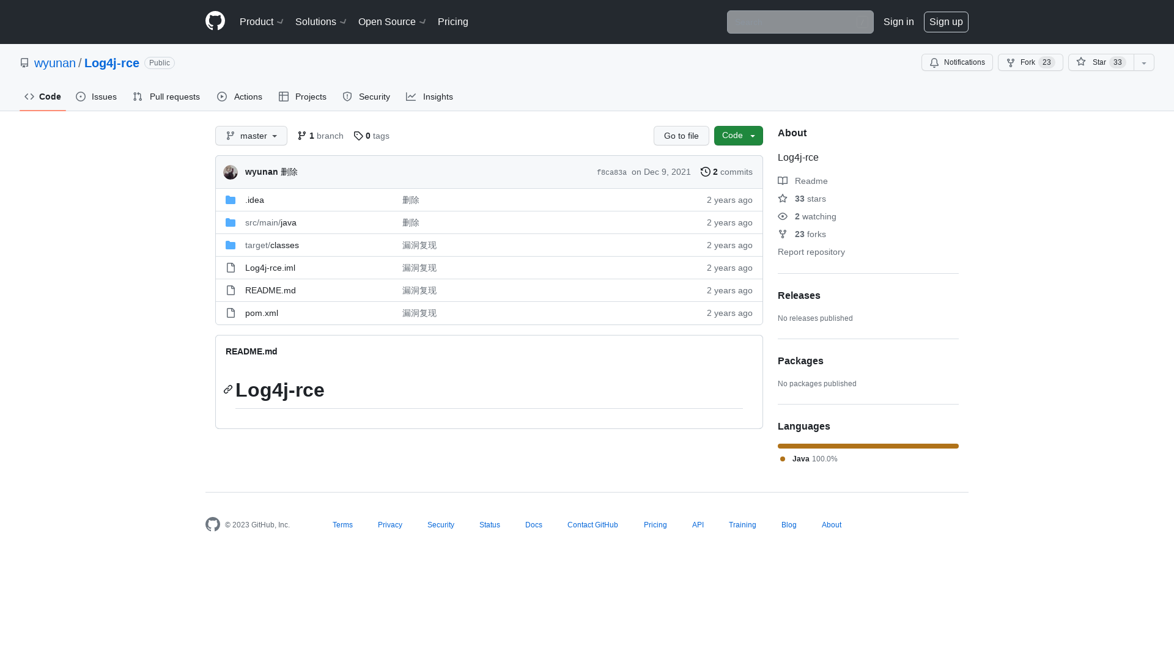Screen dimensions: 1174x660
Task: Click the Sign up button
Action: [946, 22]
